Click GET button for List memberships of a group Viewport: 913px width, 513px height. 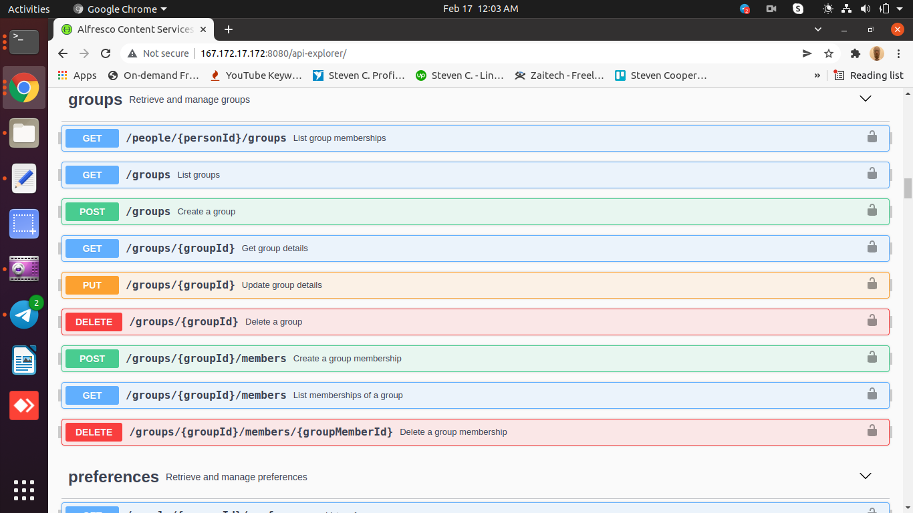coord(92,395)
